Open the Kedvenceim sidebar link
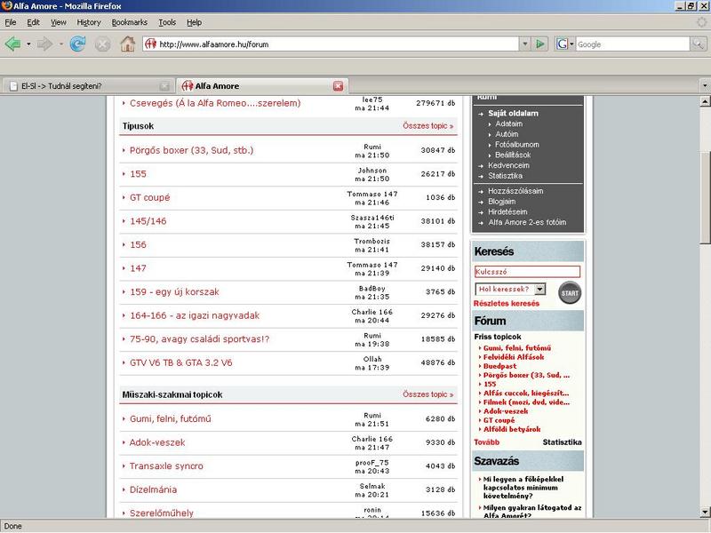711x533 pixels. tap(508, 165)
